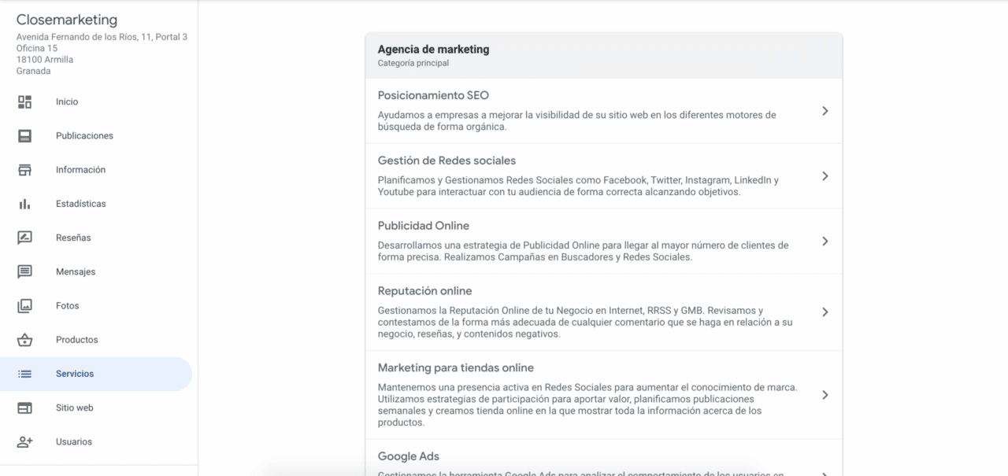Open Estadísticas with the bar chart icon

[24, 203]
